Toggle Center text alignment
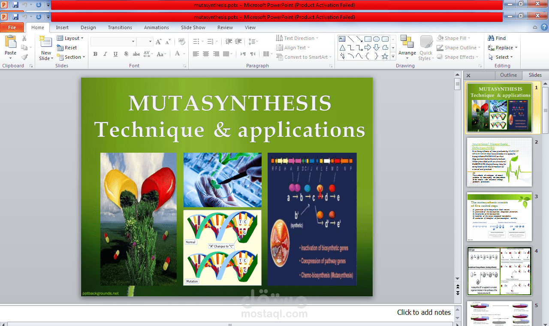 [x=206, y=54]
